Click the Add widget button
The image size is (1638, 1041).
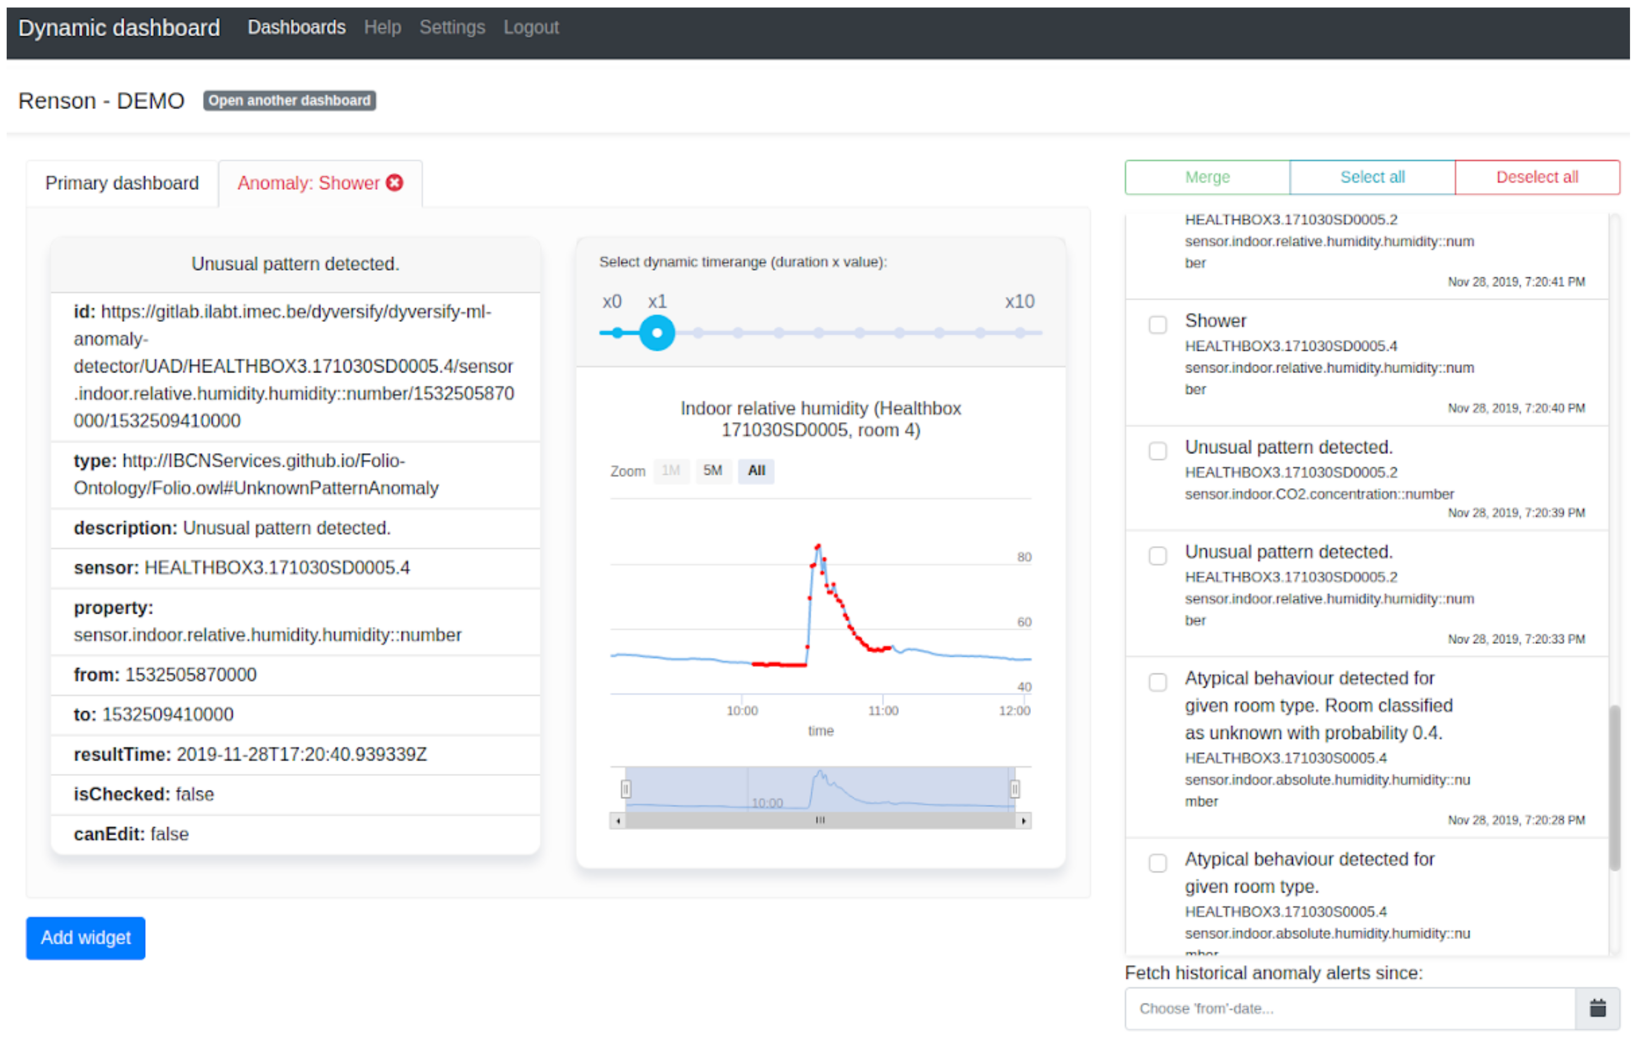(86, 938)
